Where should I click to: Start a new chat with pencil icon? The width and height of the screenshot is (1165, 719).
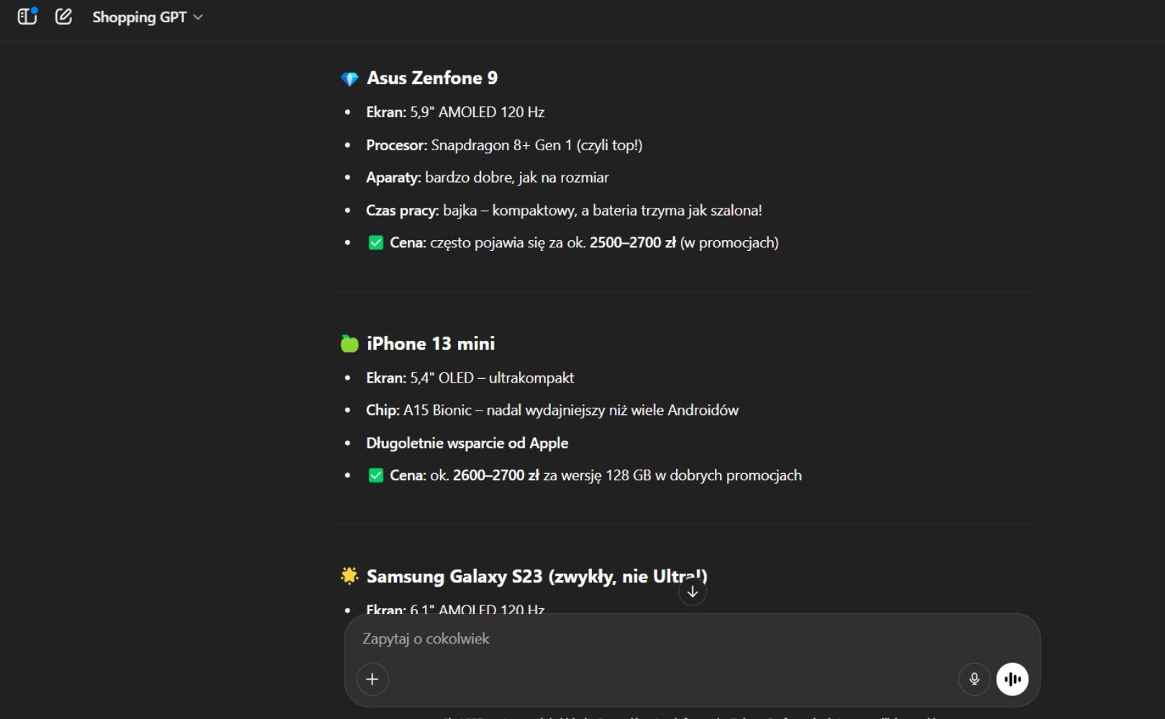pos(63,17)
